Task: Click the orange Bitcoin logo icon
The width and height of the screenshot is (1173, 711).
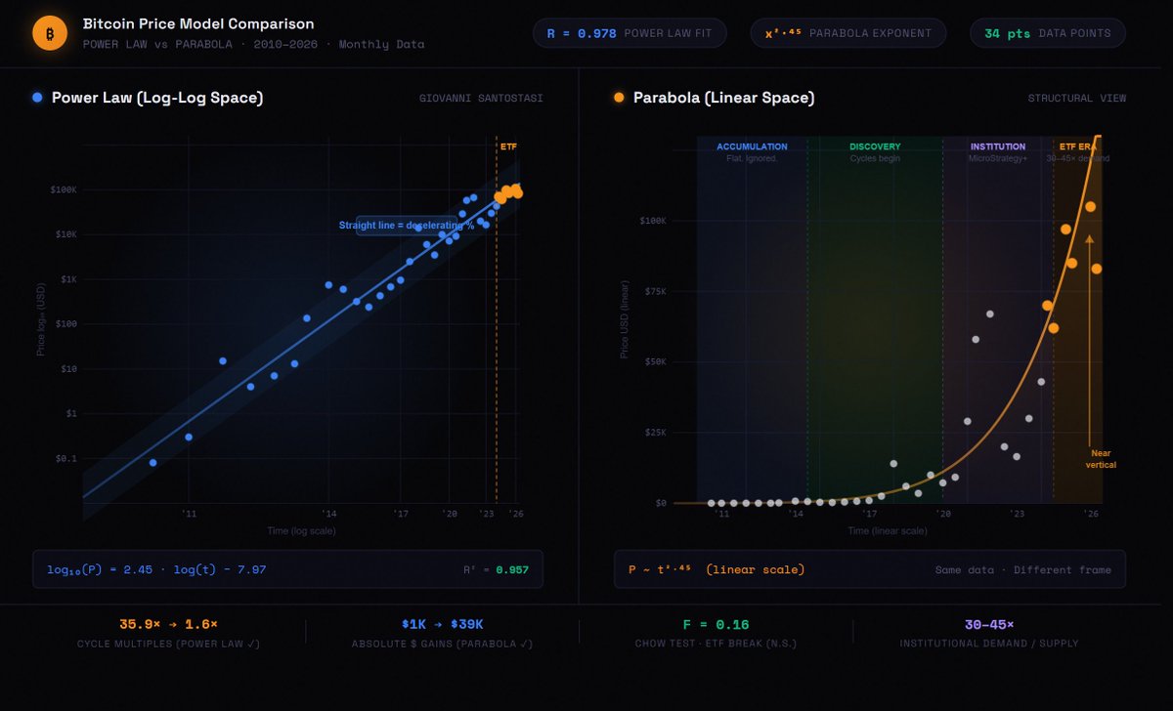Action: pyautogui.click(x=49, y=33)
